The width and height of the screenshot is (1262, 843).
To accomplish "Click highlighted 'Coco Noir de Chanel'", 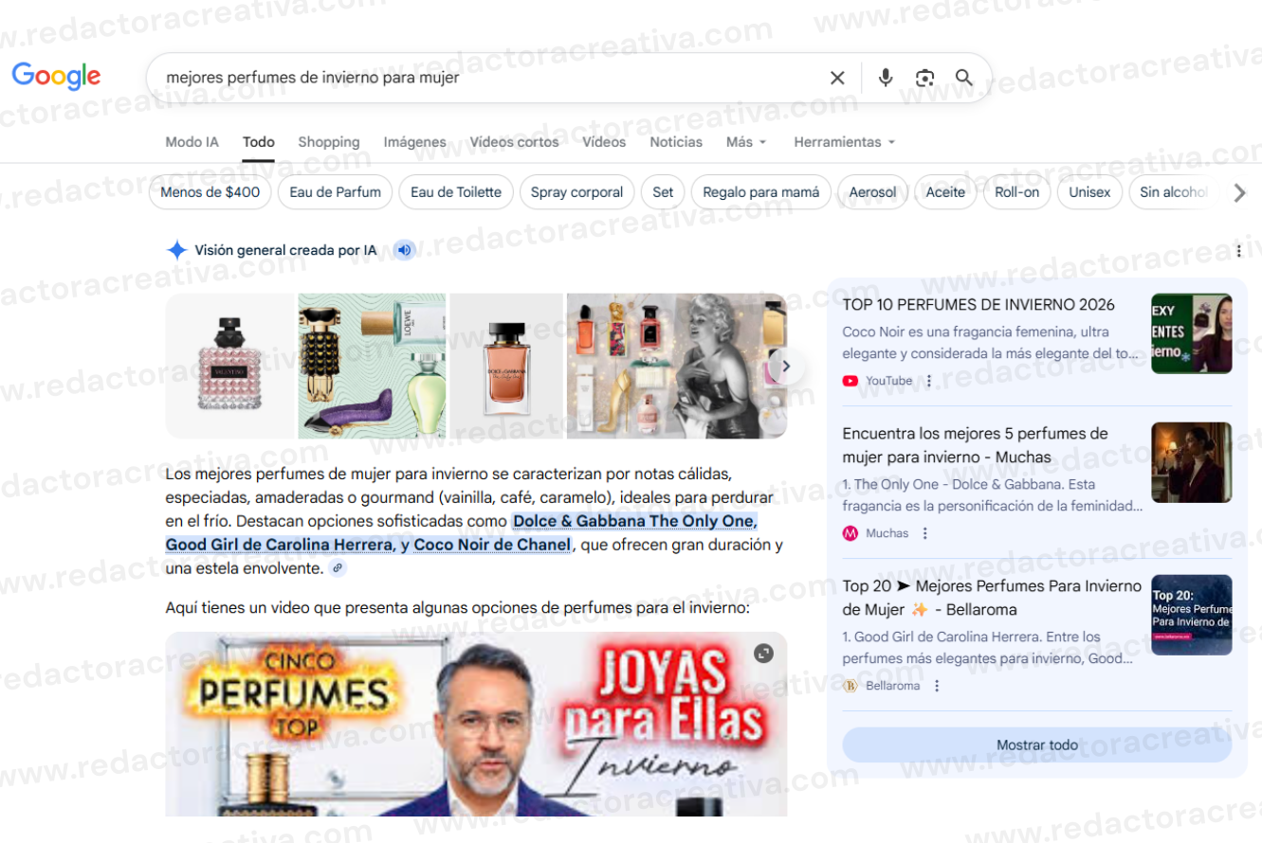I will (492, 545).
